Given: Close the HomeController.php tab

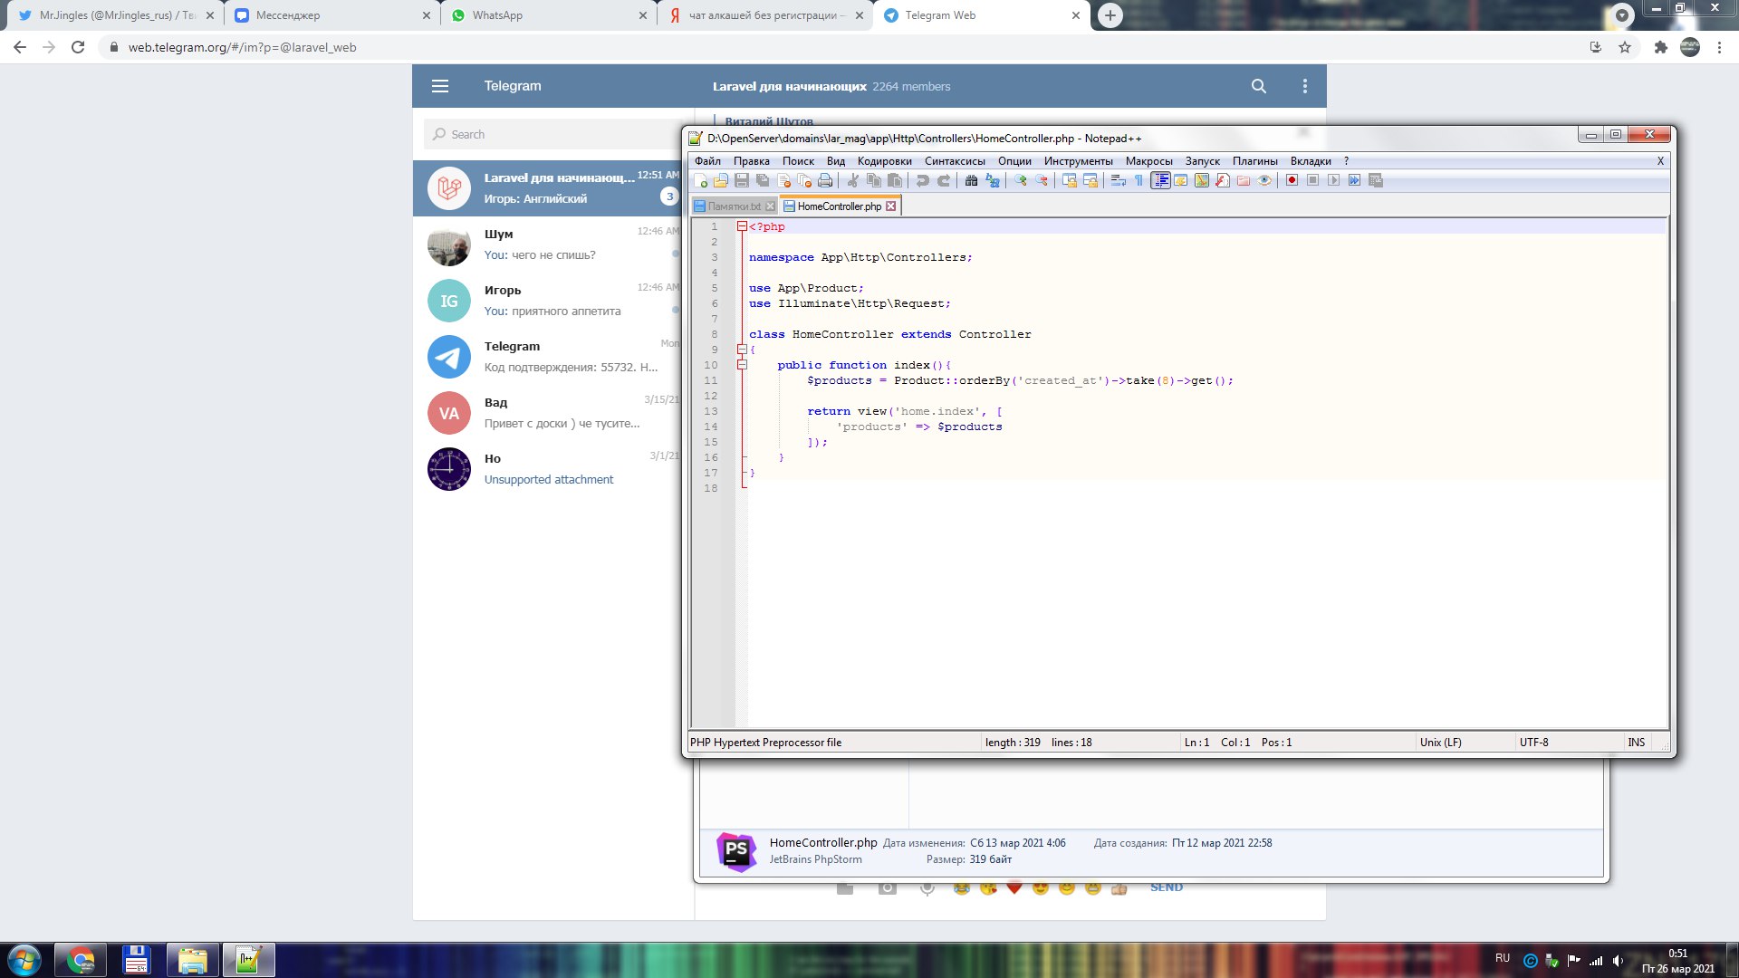Looking at the screenshot, I should click(x=890, y=206).
